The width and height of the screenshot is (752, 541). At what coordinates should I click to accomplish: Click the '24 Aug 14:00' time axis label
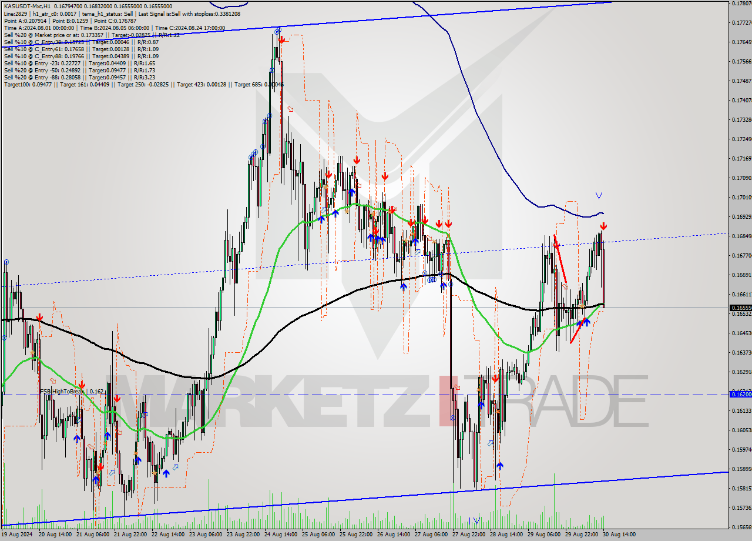click(x=280, y=535)
